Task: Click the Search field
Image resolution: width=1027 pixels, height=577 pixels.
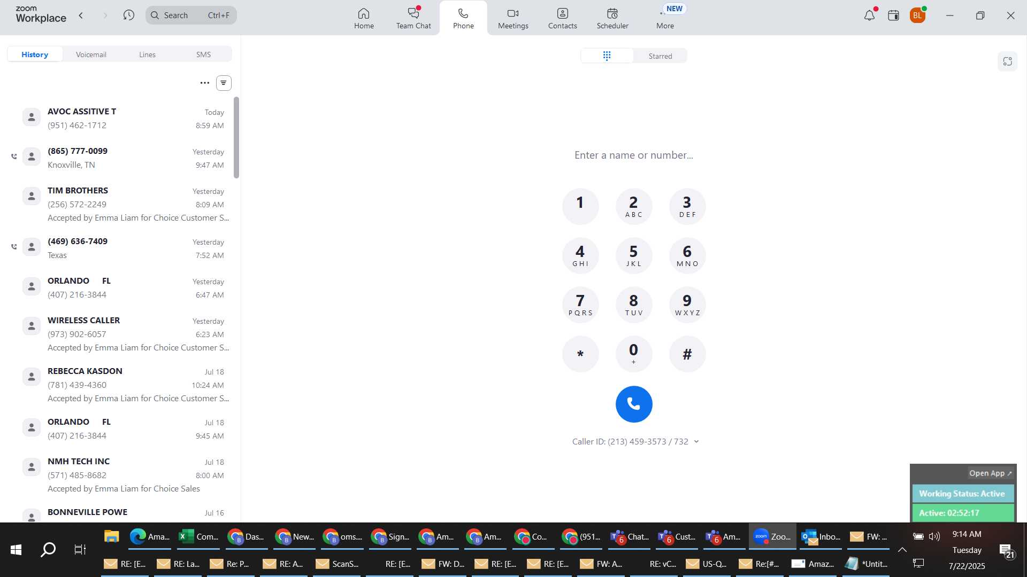Action: pyautogui.click(x=191, y=15)
